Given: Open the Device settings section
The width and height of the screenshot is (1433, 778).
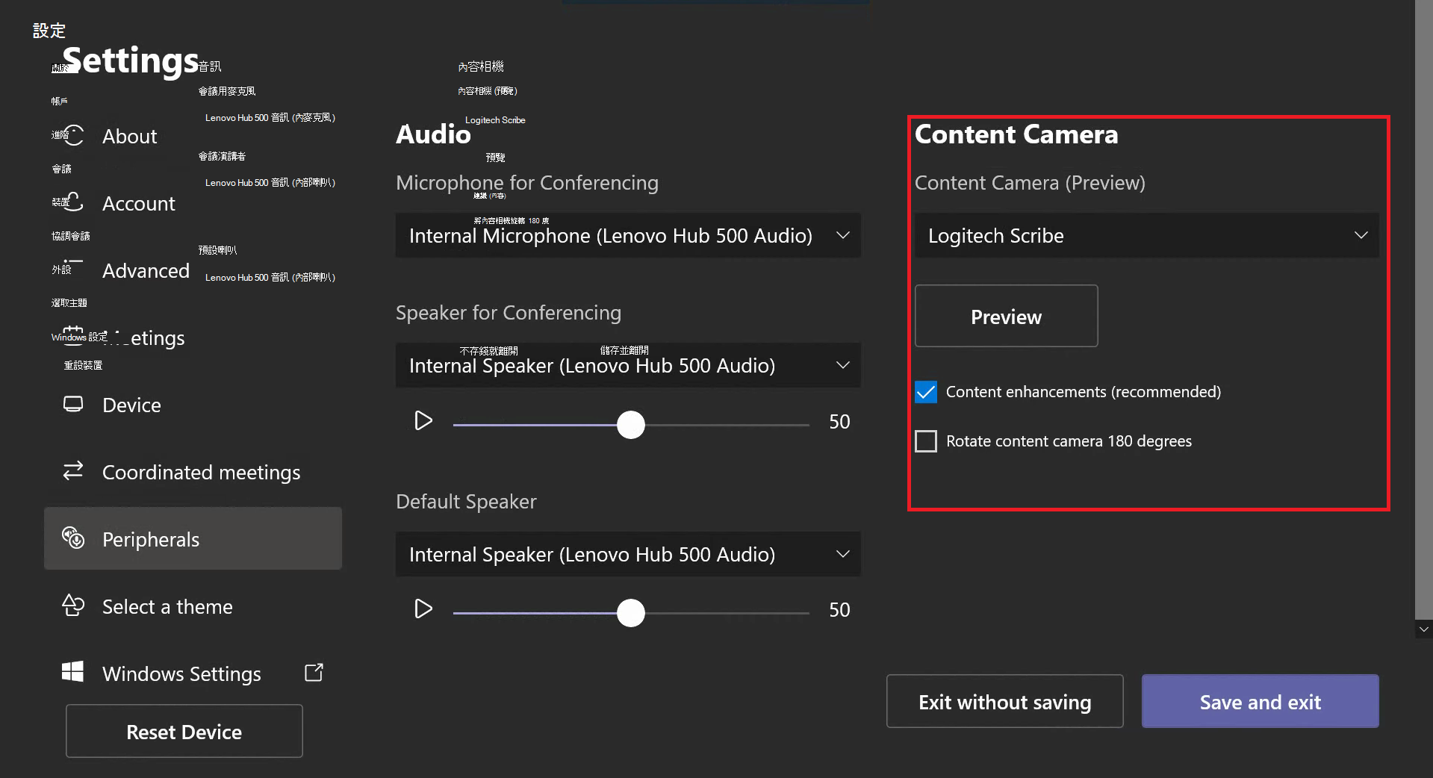Looking at the screenshot, I should pos(131,405).
